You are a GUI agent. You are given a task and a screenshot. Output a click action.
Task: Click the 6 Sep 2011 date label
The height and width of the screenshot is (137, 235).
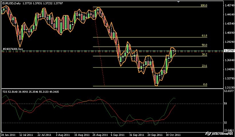click(x=117, y=135)
